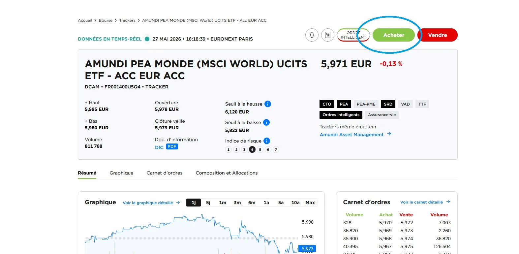This screenshot has height=254, width=519.
Task: Select the 5a chart period
Action: tap(281, 203)
